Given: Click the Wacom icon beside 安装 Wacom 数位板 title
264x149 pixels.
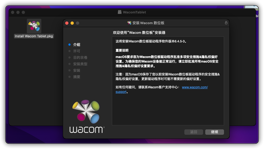Looking at the screenshot, I should pyautogui.click(x=129, y=23).
